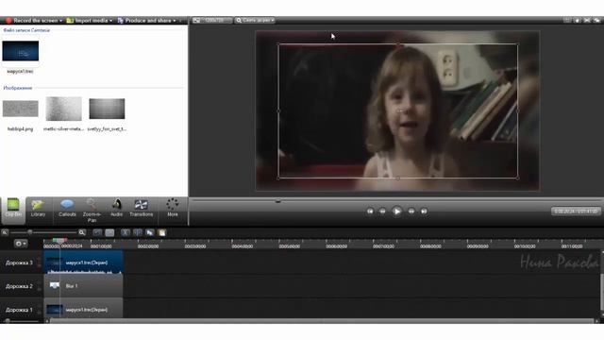Click the timeline horizontal scrollbar
604x340 pixels.
coord(322,321)
